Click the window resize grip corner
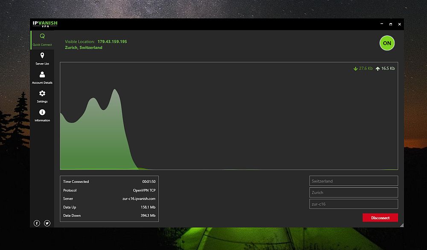The image size is (427, 250). click(402, 225)
